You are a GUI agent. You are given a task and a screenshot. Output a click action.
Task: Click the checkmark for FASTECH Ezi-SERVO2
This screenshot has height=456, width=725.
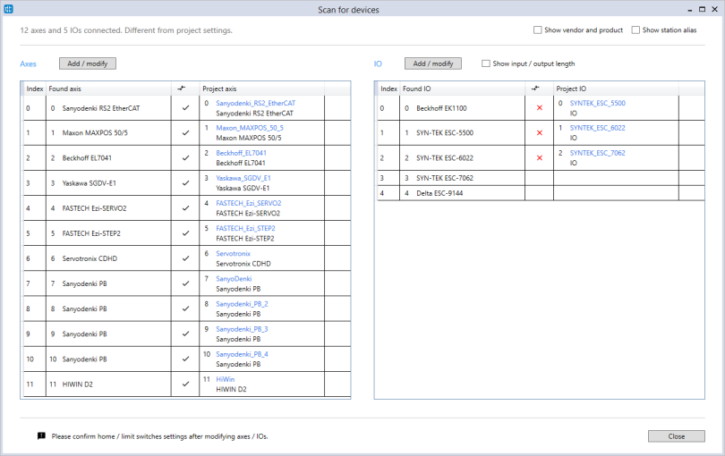185,208
